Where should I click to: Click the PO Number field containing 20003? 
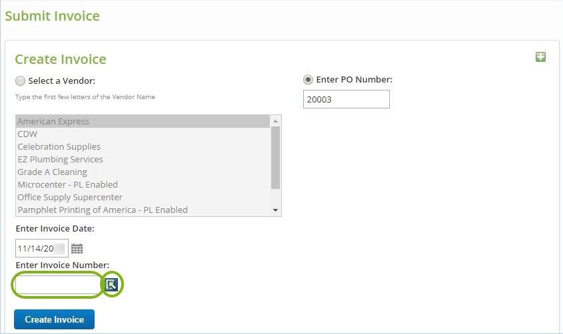[346, 99]
